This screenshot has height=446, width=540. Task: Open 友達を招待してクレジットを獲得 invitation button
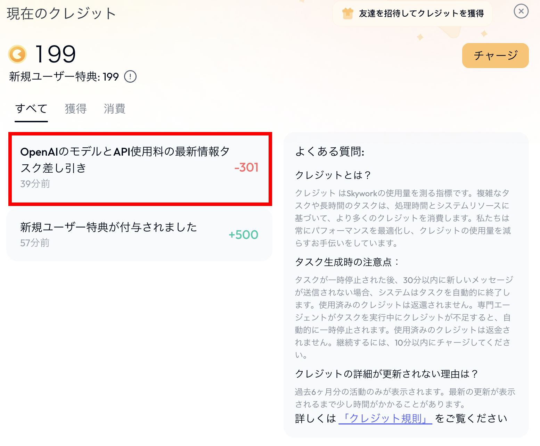412,14
